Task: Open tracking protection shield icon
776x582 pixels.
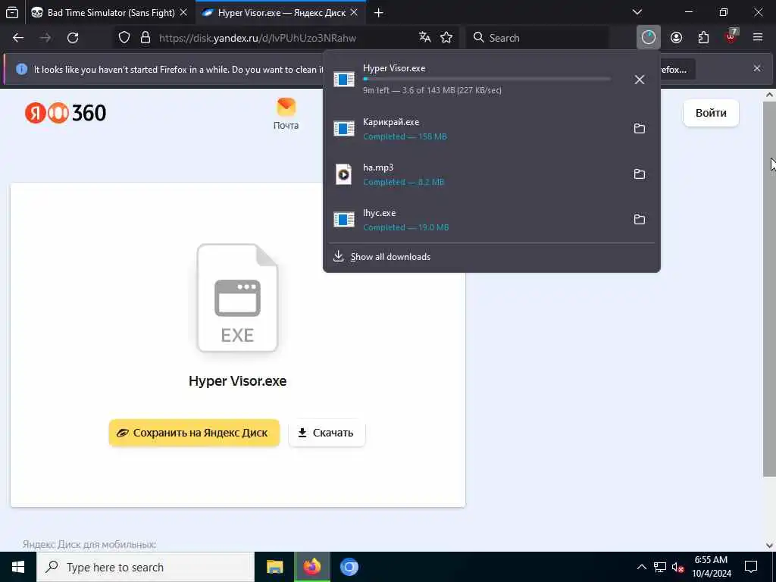Action: 124,38
